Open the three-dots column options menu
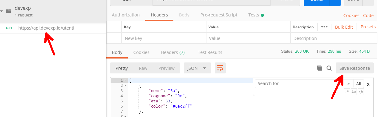Viewport: 378px width, 117px height. click(x=324, y=27)
